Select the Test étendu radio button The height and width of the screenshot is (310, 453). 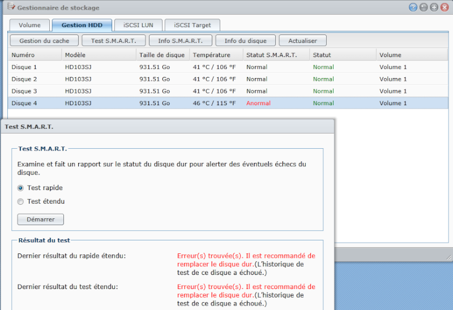[20, 202]
